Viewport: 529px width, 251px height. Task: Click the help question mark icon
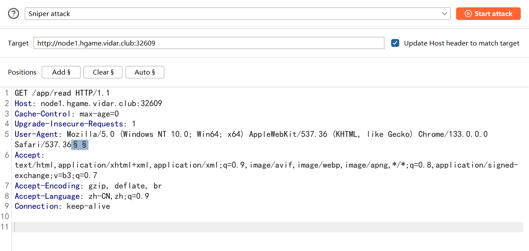pos(14,14)
